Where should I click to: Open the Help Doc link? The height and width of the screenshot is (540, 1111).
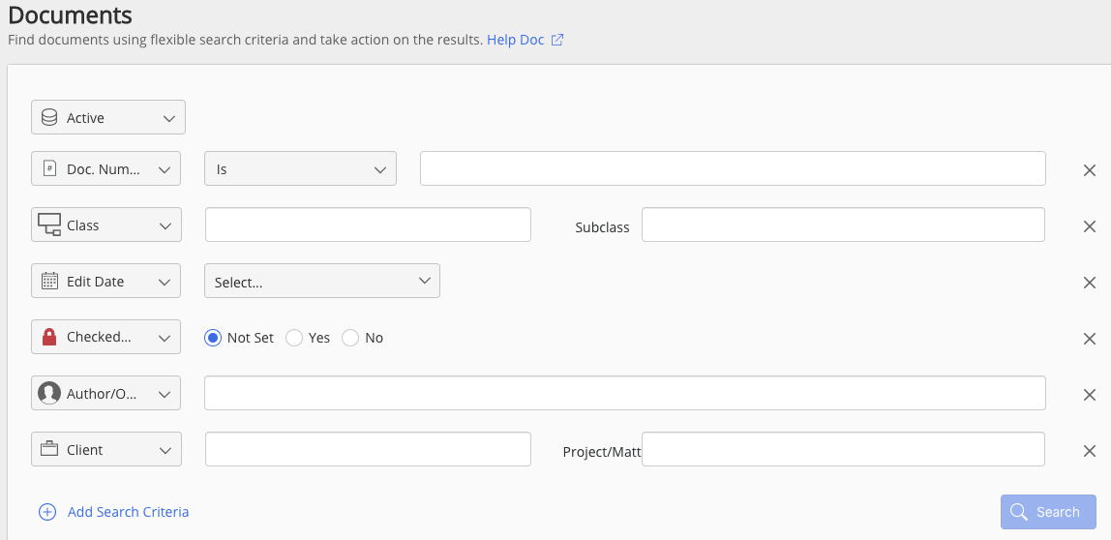pyautogui.click(x=516, y=41)
